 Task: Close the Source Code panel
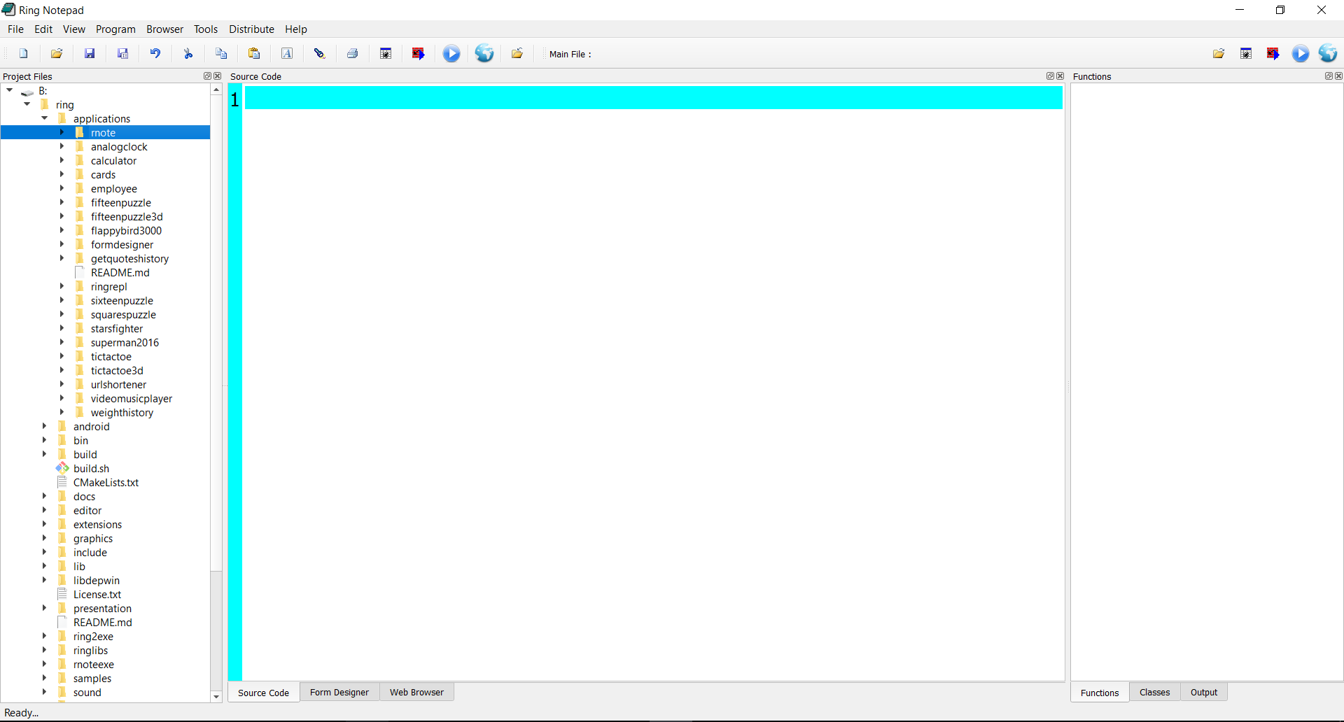click(1060, 76)
